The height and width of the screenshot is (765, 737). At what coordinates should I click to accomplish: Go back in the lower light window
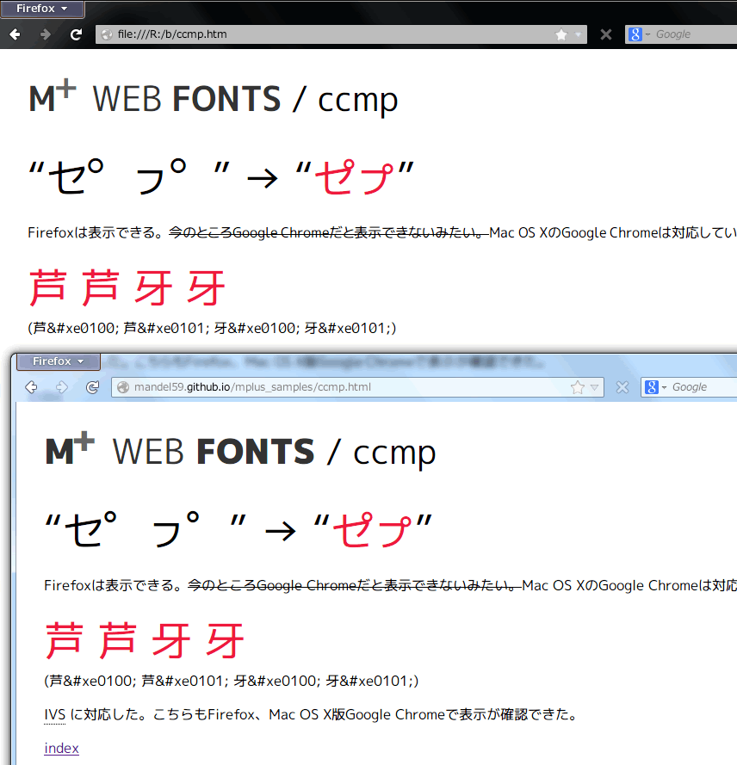[x=31, y=387]
